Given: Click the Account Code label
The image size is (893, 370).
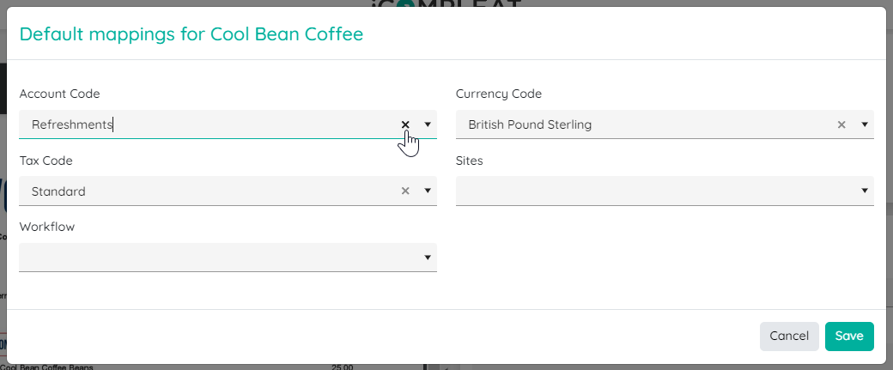Looking at the screenshot, I should pos(60,94).
